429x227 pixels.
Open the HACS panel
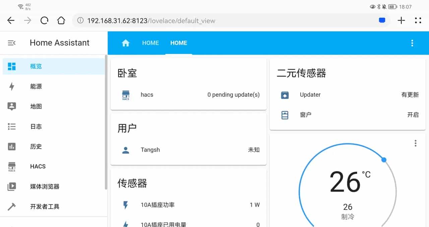tap(38, 166)
